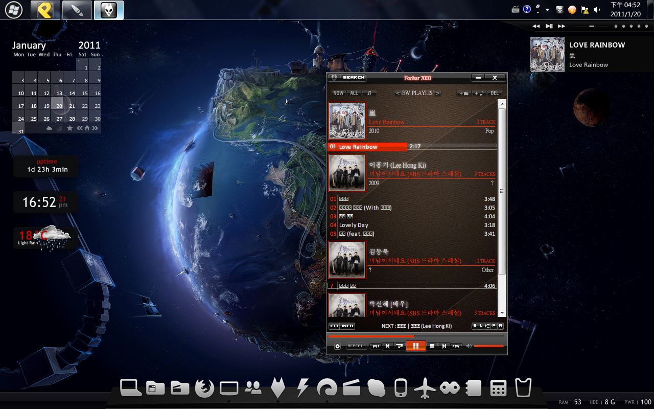Go to the next playlist arrow
This screenshot has width=654, height=409.
tap(438, 93)
